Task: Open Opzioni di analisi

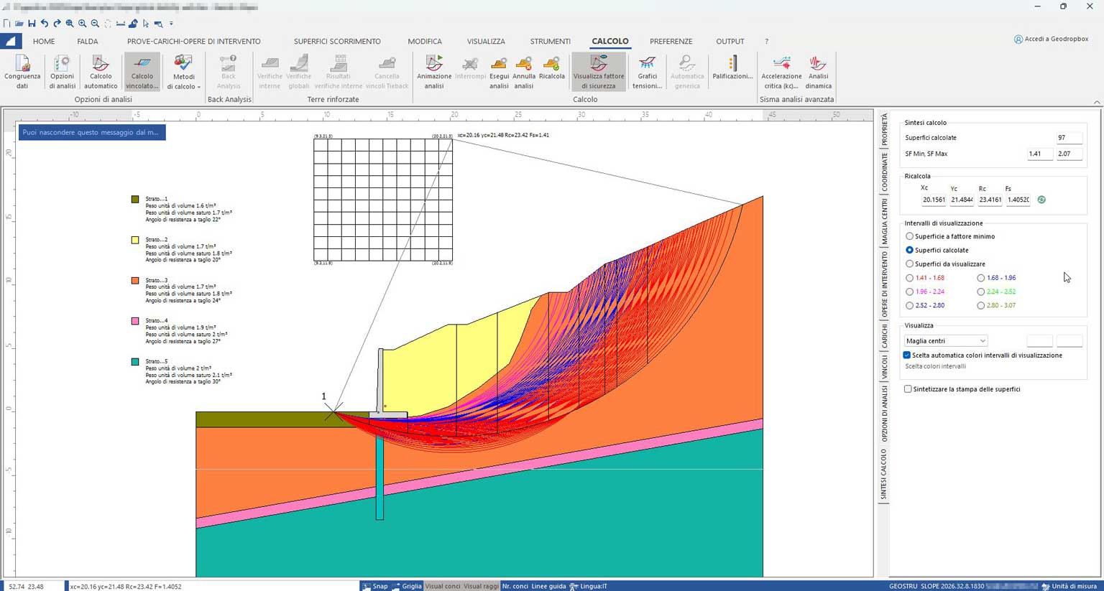Action: (62, 72)
